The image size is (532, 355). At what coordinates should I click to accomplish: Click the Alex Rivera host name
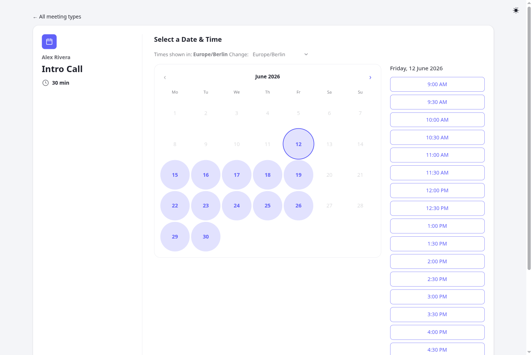[56, 57]
